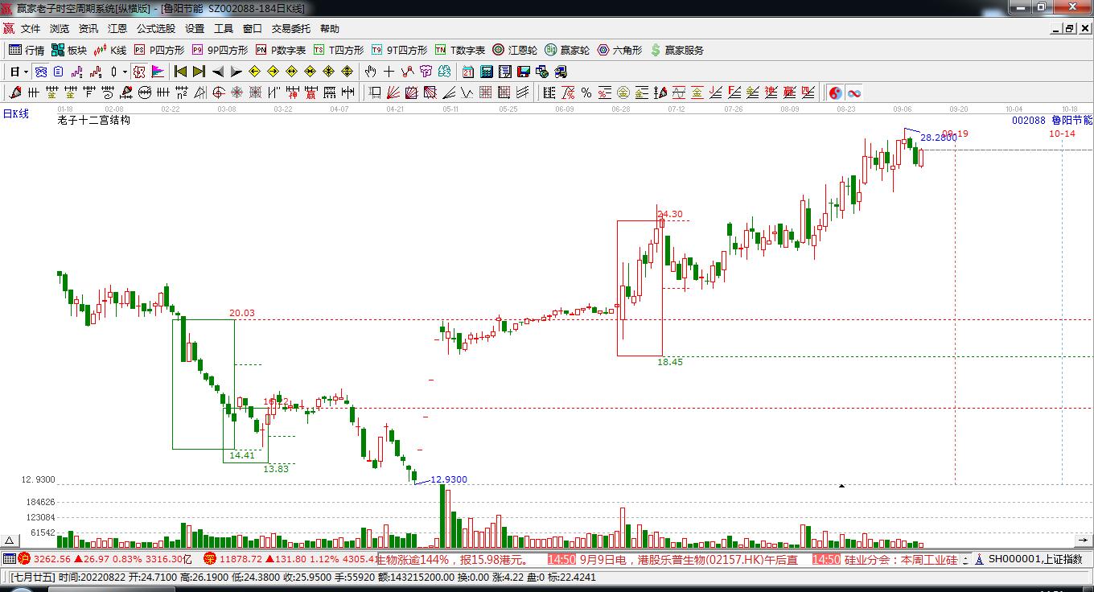The width and height of the screenshot is (1094, 592).
Task: Expand the candlestick style dropdown arrow
Action: pyautogui.click(x=125, y=72)
